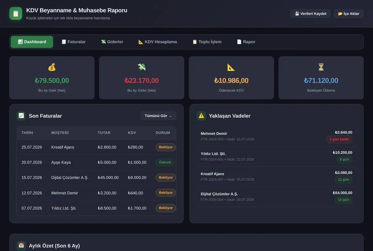The image size is (373, 251).
Task: Click Yıldız Ltd. Şti. in Yaklaşan Vadeler
Action: (213, 154)
